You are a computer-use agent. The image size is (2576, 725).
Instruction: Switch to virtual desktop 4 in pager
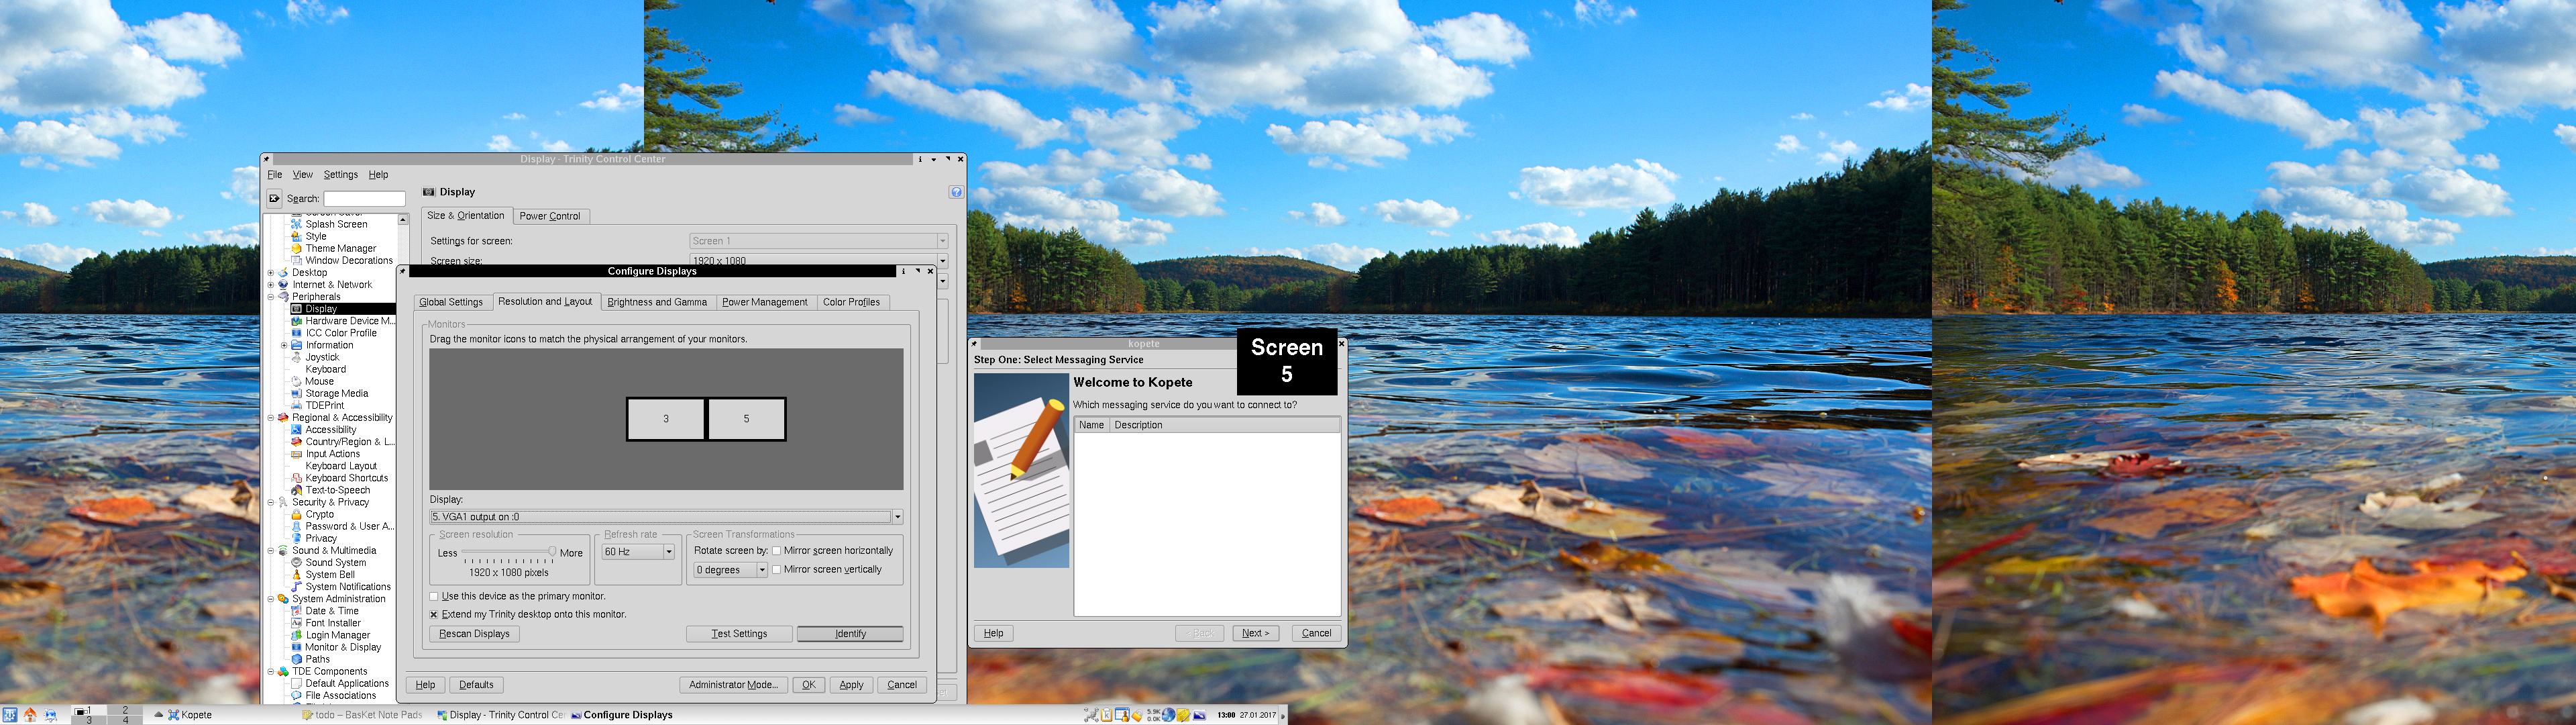point(125,719)
